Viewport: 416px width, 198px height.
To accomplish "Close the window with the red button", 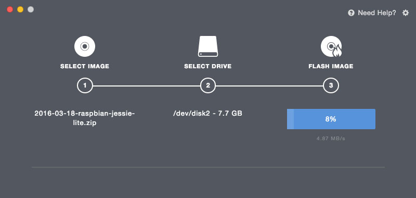I will click(x=10, y=9).
